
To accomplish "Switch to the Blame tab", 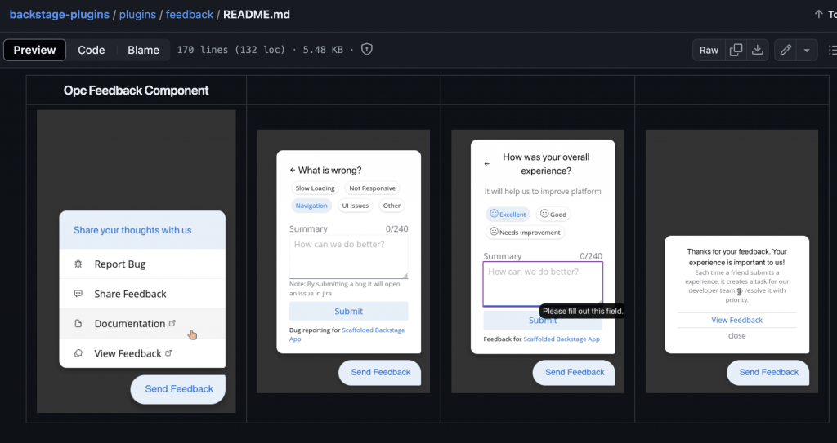I will [143, 50].
